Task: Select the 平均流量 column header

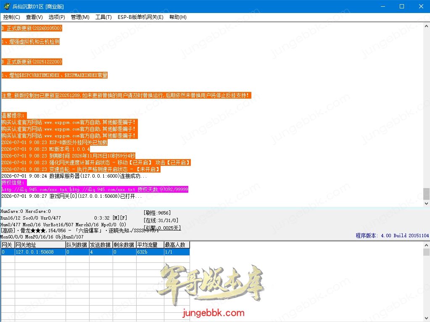Action: (x=150, y=245)
